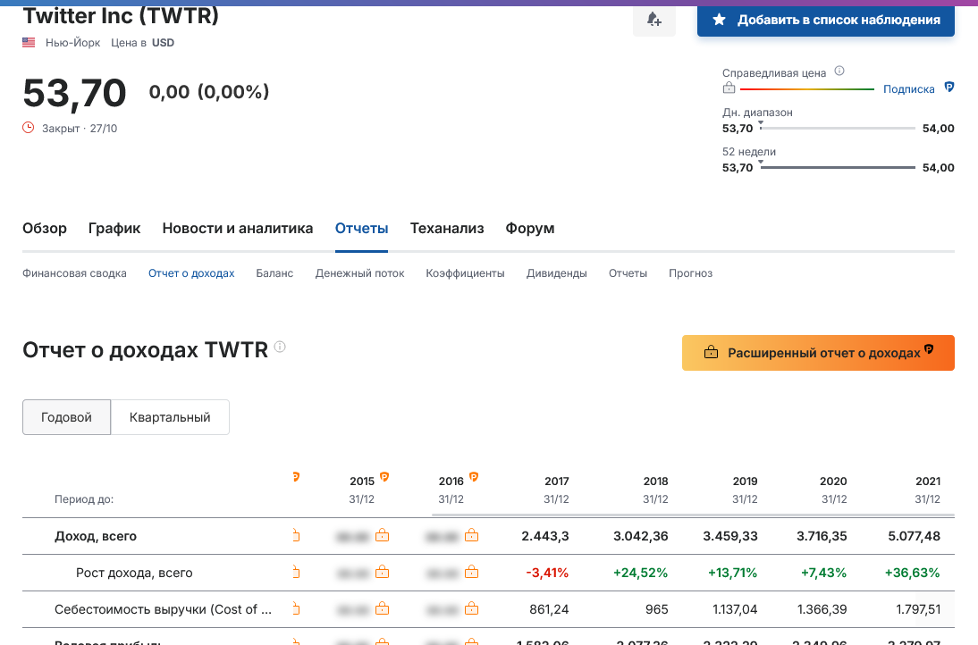Viewport: 978px width, 645px height.
Task: Switch to the Новости и аналитика tab
Action: tap(238, 228)
